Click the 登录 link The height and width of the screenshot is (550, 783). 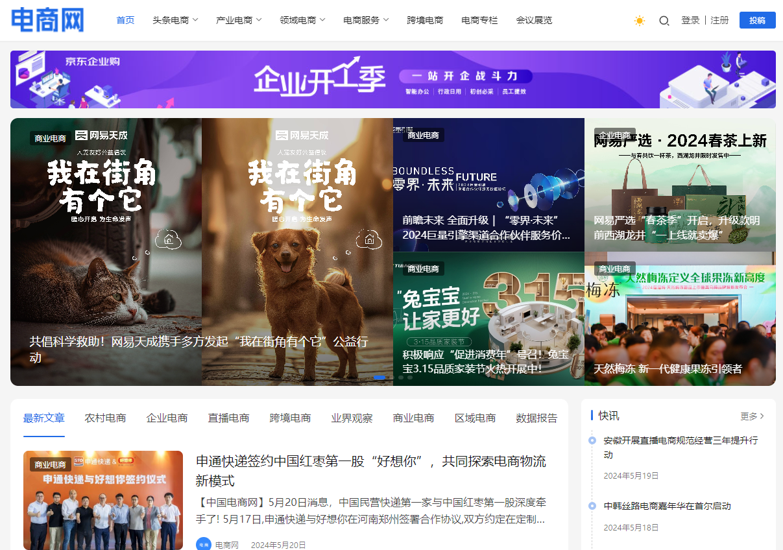coord(690,20)
